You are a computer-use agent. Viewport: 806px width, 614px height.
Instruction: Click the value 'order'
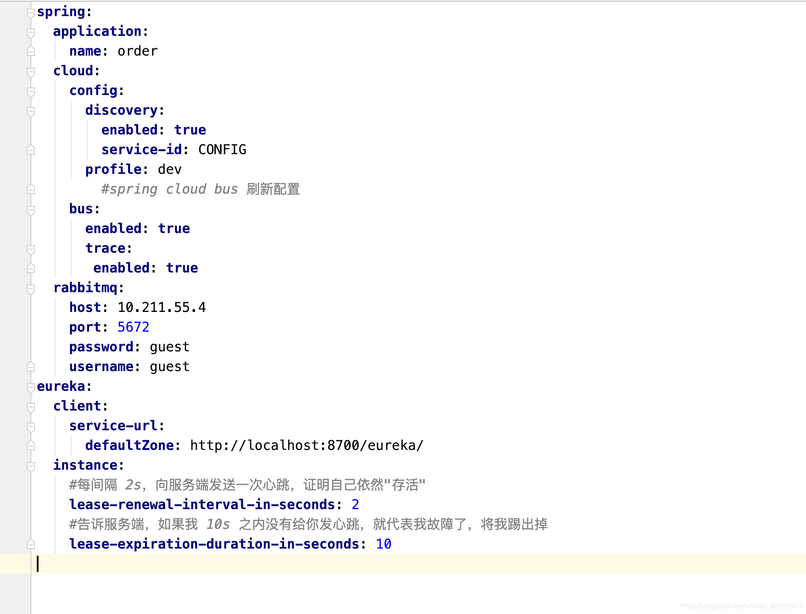pos(138,51)
